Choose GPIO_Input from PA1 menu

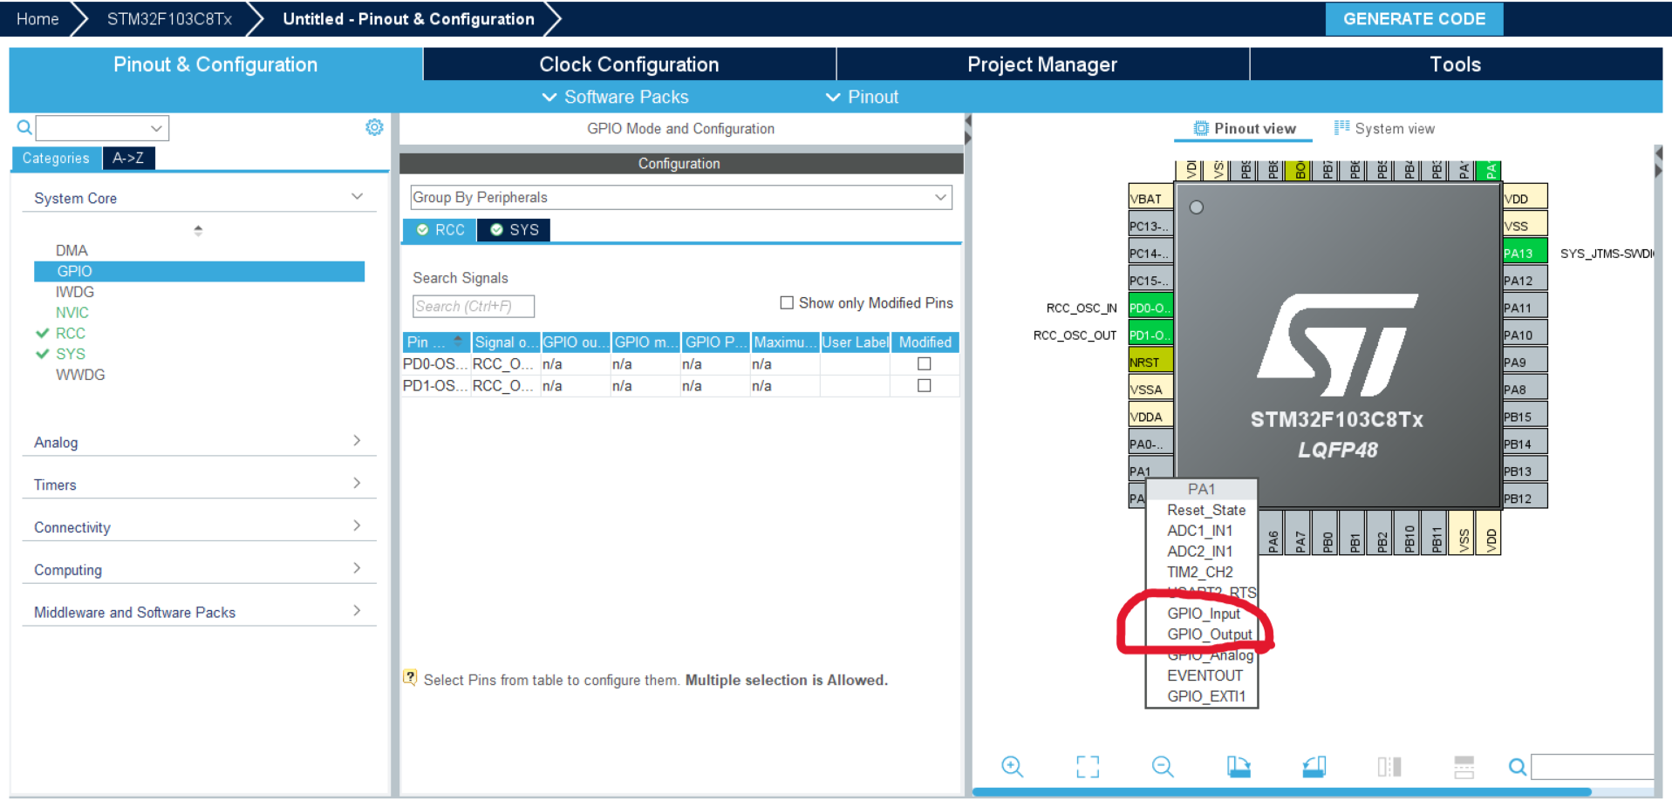coord(1204,614)
